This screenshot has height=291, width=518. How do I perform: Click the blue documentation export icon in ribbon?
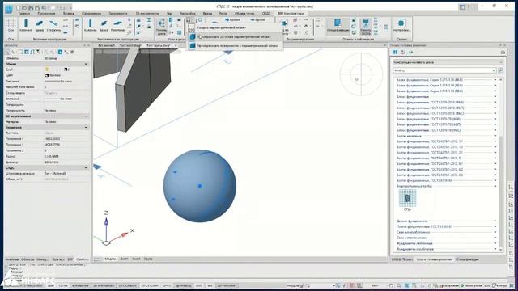tap(284, 23)
